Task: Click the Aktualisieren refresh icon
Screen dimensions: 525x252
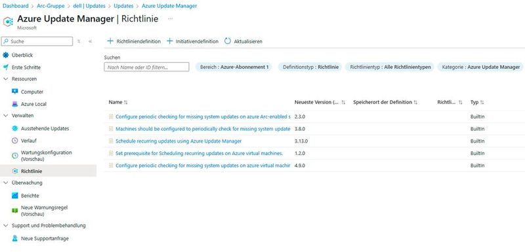Action: pyautogui.click(x=228, y=41)
